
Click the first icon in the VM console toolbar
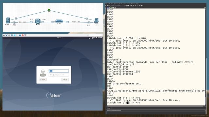point(4,35)
